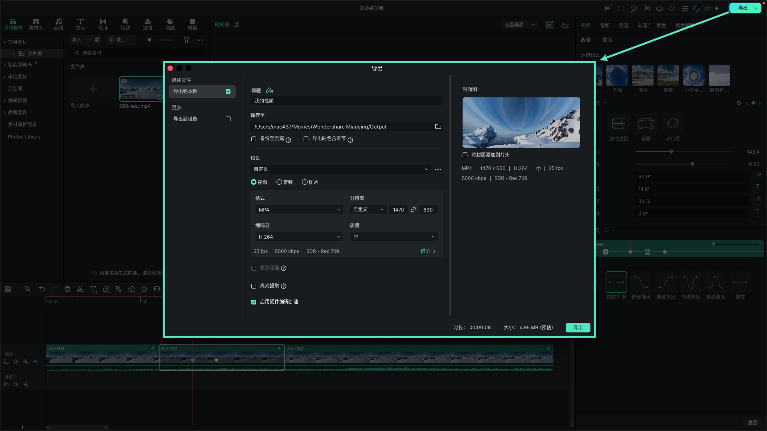Click the 导出 button in dialog footer
Image resolution: width=767 pixels, height=431 pixels.
(x=578, y=328)
